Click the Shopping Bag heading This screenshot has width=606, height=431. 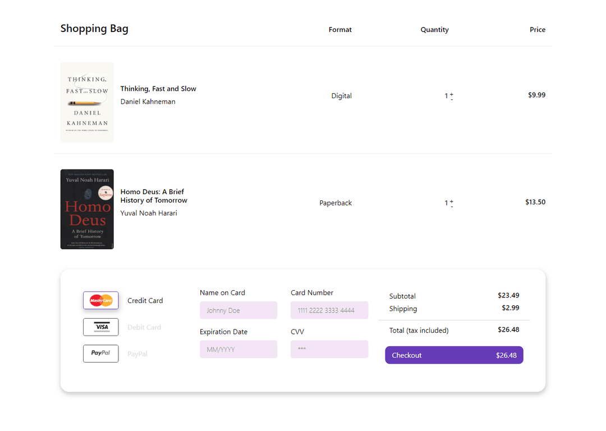(94, 28)
